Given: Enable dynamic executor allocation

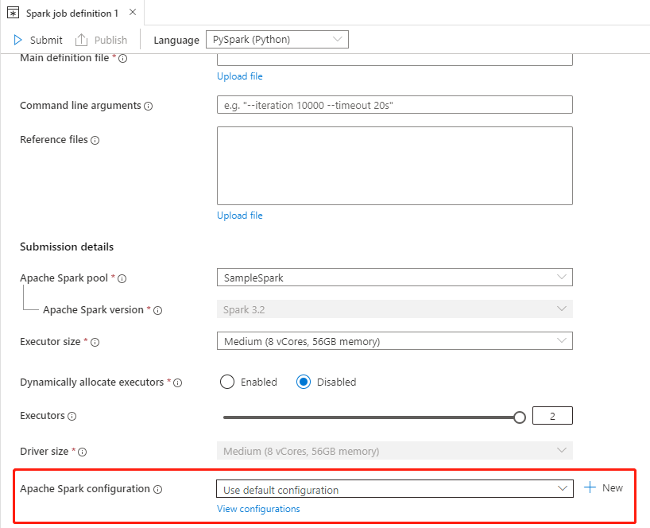Looking at the screenshot, I should click(x=226, y=382).
